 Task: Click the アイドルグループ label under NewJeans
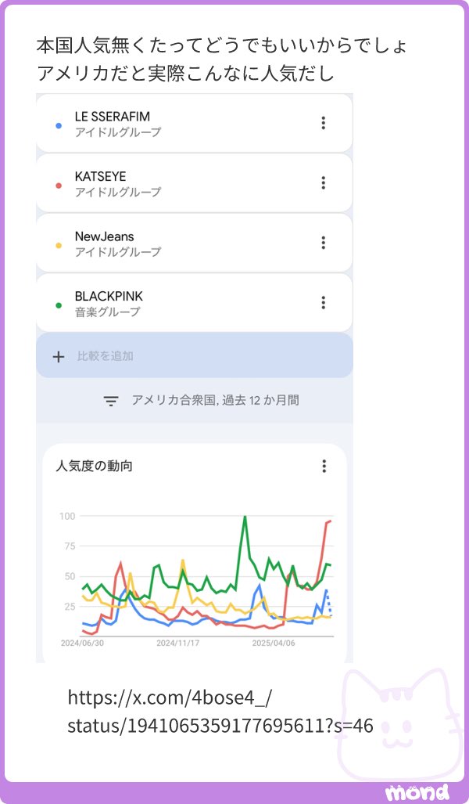118,252
